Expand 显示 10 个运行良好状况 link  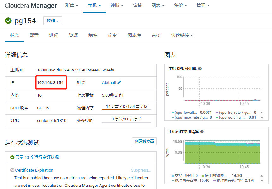[x=37, y=157]
